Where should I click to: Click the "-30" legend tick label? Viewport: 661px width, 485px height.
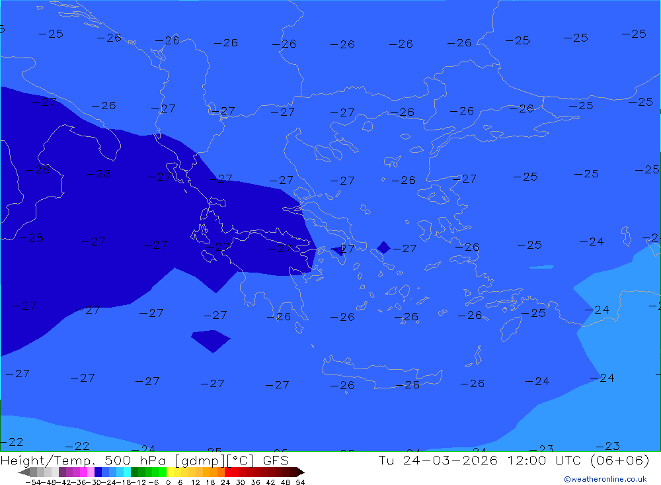pyautogui.click(x=94, y=482)
